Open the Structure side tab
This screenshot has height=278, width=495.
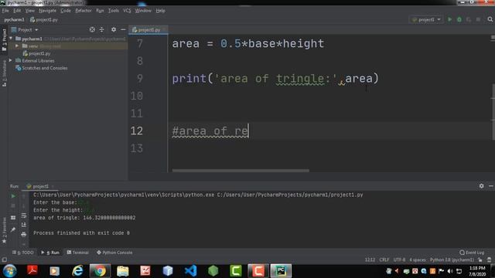click(x=4, y=73)
